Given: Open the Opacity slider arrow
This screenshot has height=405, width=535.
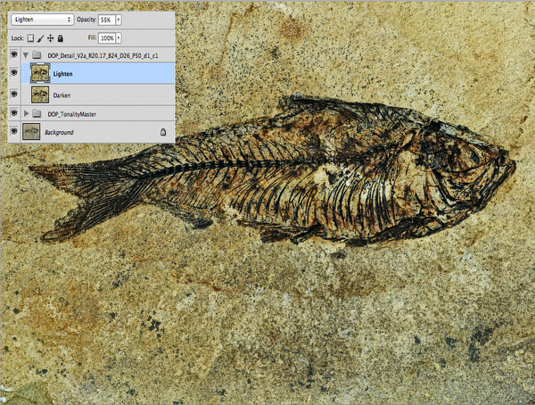Looking at the screenshot, I should click(119, 19).
